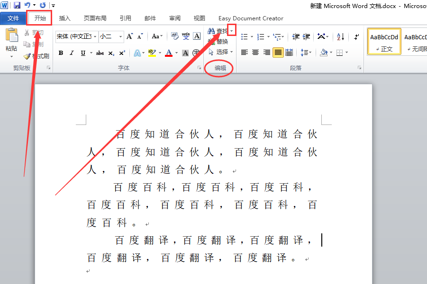Apply character shading gray A icon
The image size is (427, 284).
pos(185,53)
